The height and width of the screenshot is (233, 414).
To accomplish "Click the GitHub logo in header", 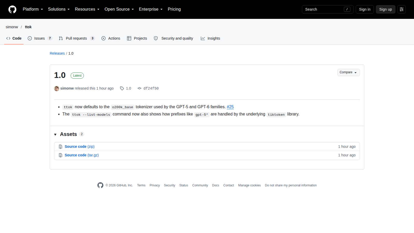I will [12, 9].
